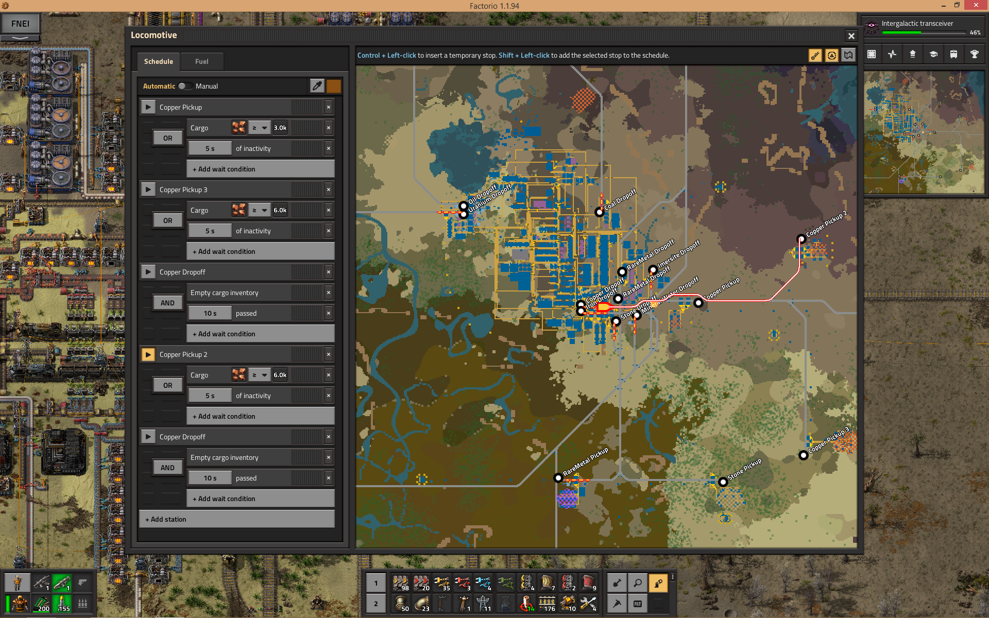Open comparator dropdown for Copper Pickup 3 cargo
This screenshot has width=989, height=618.
point(260,210)
